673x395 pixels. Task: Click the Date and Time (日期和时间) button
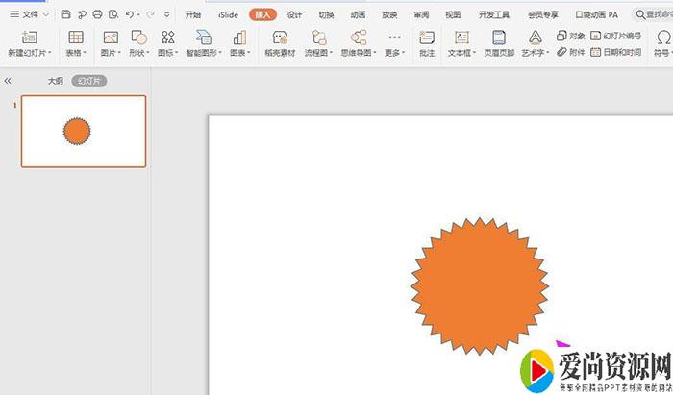tap(615, 52)
